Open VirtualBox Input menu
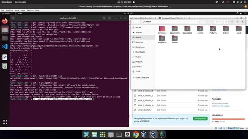Viewport: 248px width, 139px height. (x=22, y=10)
